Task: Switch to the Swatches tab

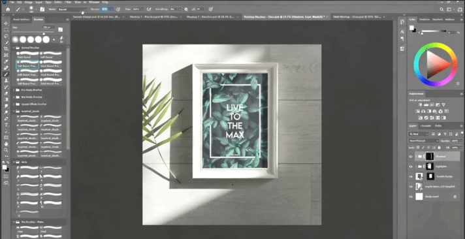Action: point(425,20)
